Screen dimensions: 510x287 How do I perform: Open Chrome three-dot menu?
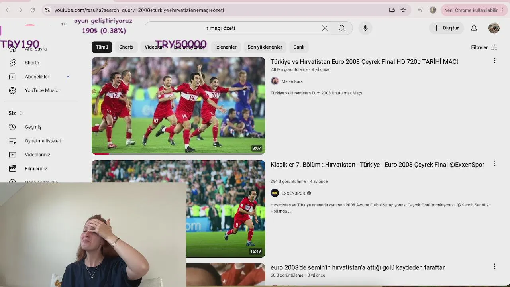[x=502, y=10]
